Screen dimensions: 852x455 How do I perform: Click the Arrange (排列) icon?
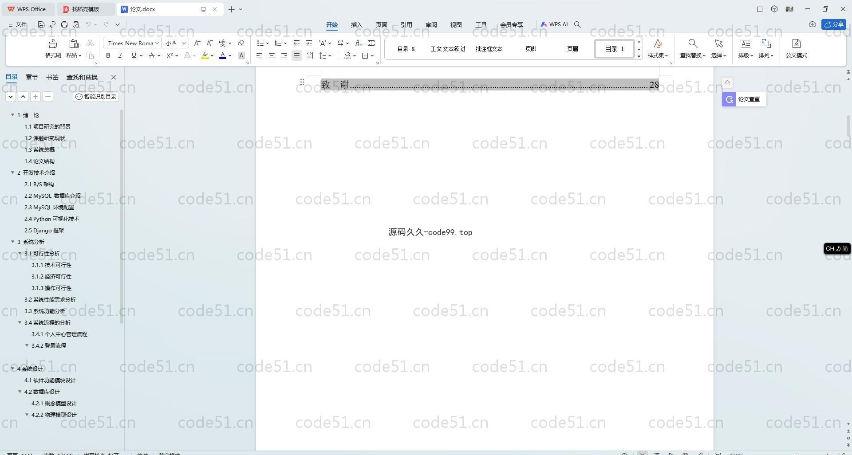766,43
